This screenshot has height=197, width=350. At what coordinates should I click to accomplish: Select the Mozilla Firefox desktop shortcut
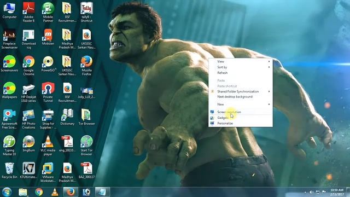(86, 66)
